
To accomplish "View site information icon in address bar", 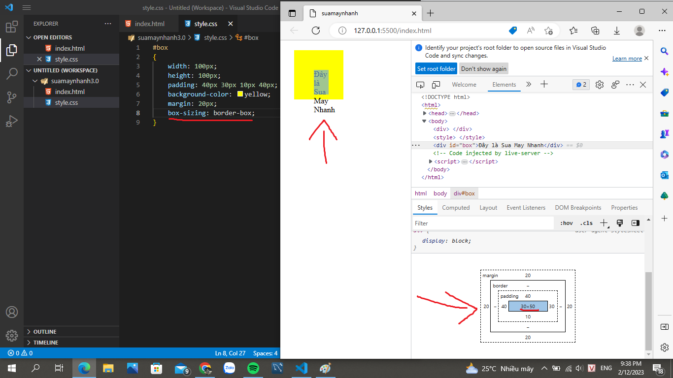I will point(342,31).
